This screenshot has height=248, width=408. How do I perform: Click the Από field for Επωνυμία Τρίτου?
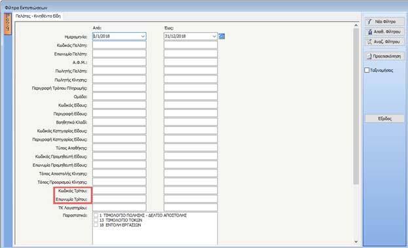(x=119, y=199)
